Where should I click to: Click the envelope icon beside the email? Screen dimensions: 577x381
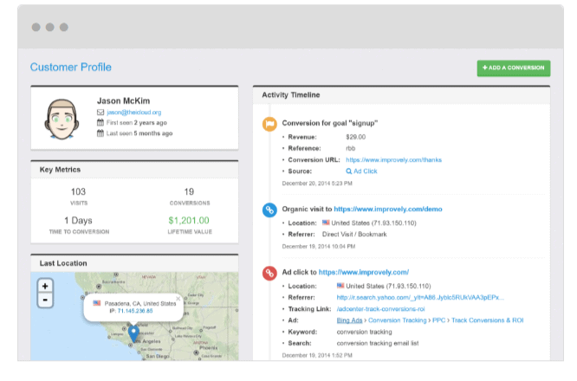pyautogui.click(x=100, y=113)
